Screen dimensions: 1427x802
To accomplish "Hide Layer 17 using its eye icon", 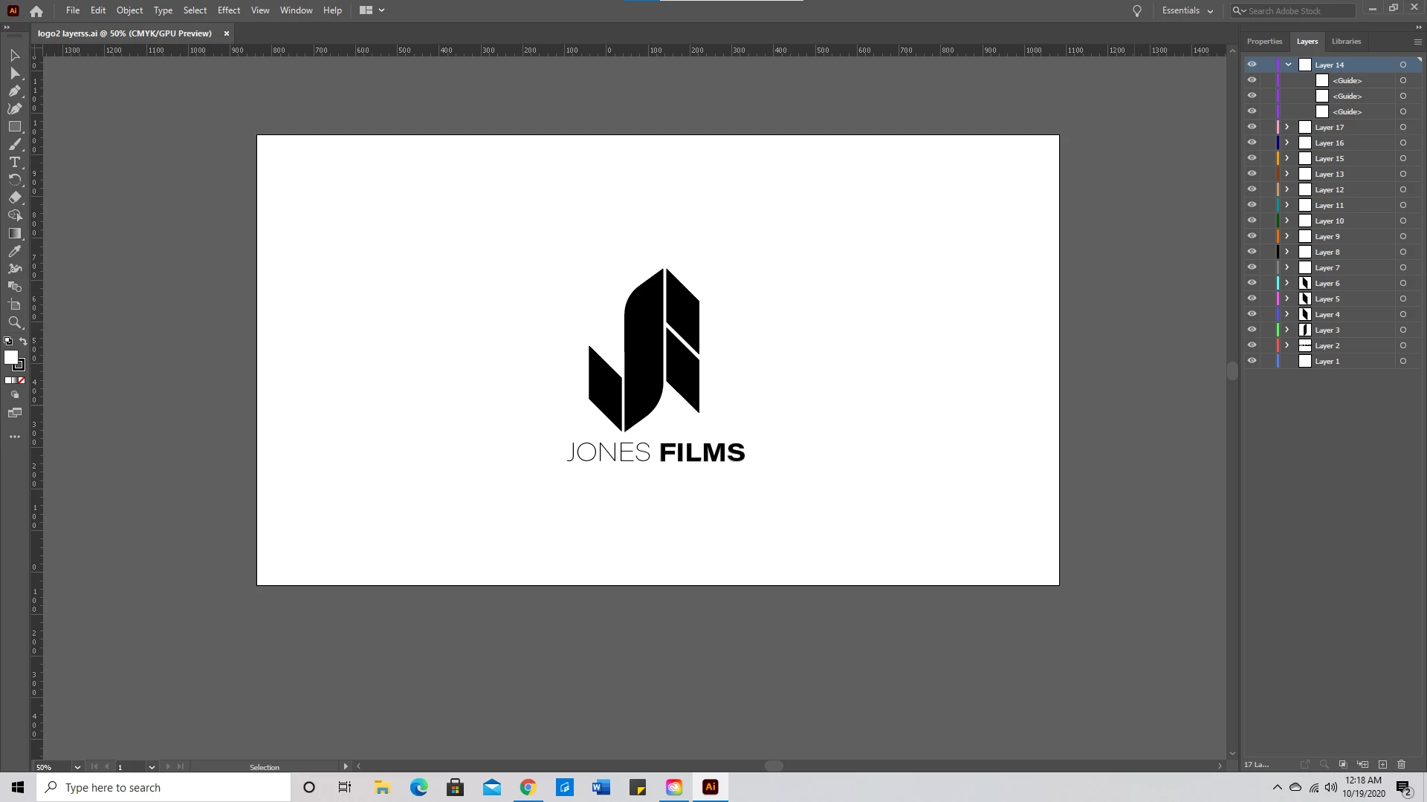I will pos(1252,127).
